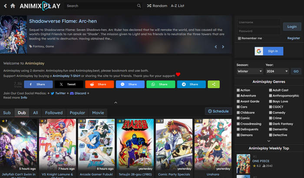Open the Read more Info link
The width and height of the screenshot is (304, 178).
24,97
